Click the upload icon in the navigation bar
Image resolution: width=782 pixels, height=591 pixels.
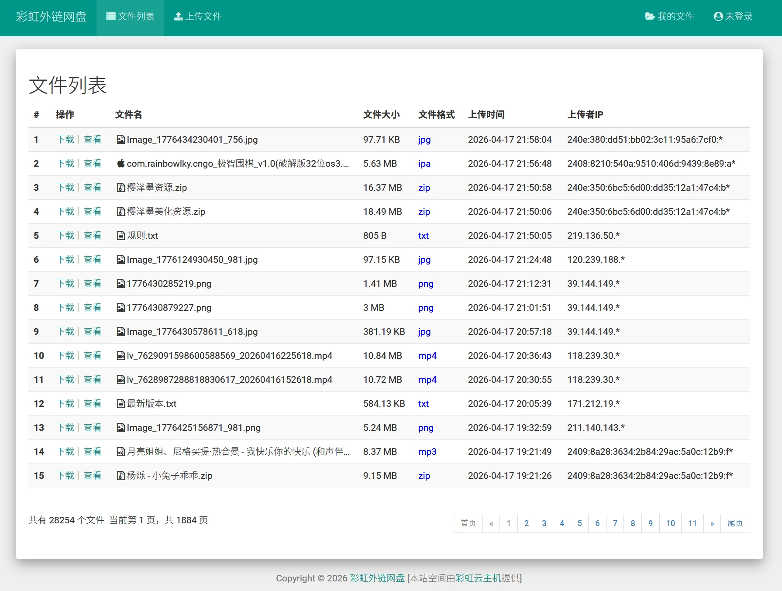tap(178, 16)
